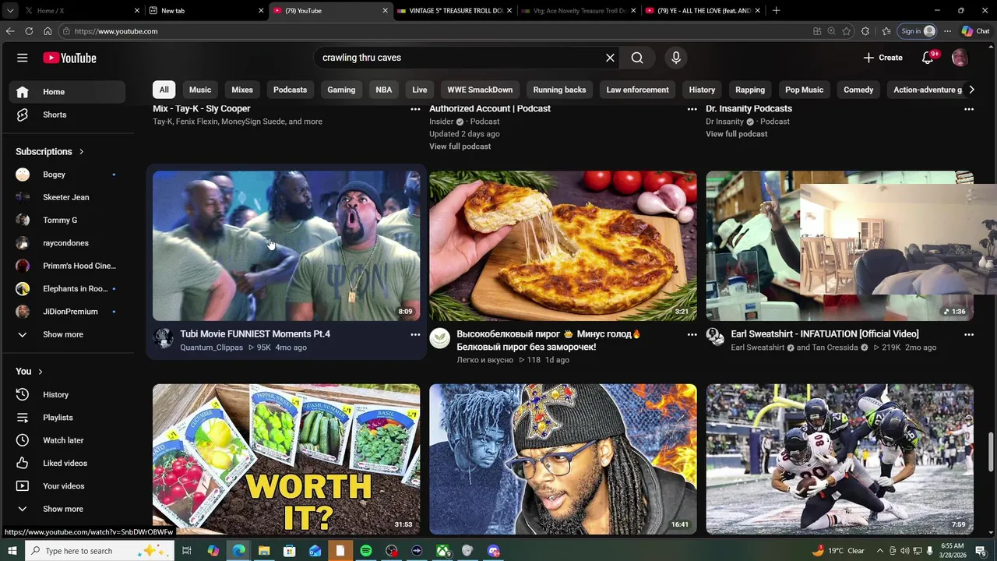
Task: Click the magnifier search button
Action: (x=637, y=58)
